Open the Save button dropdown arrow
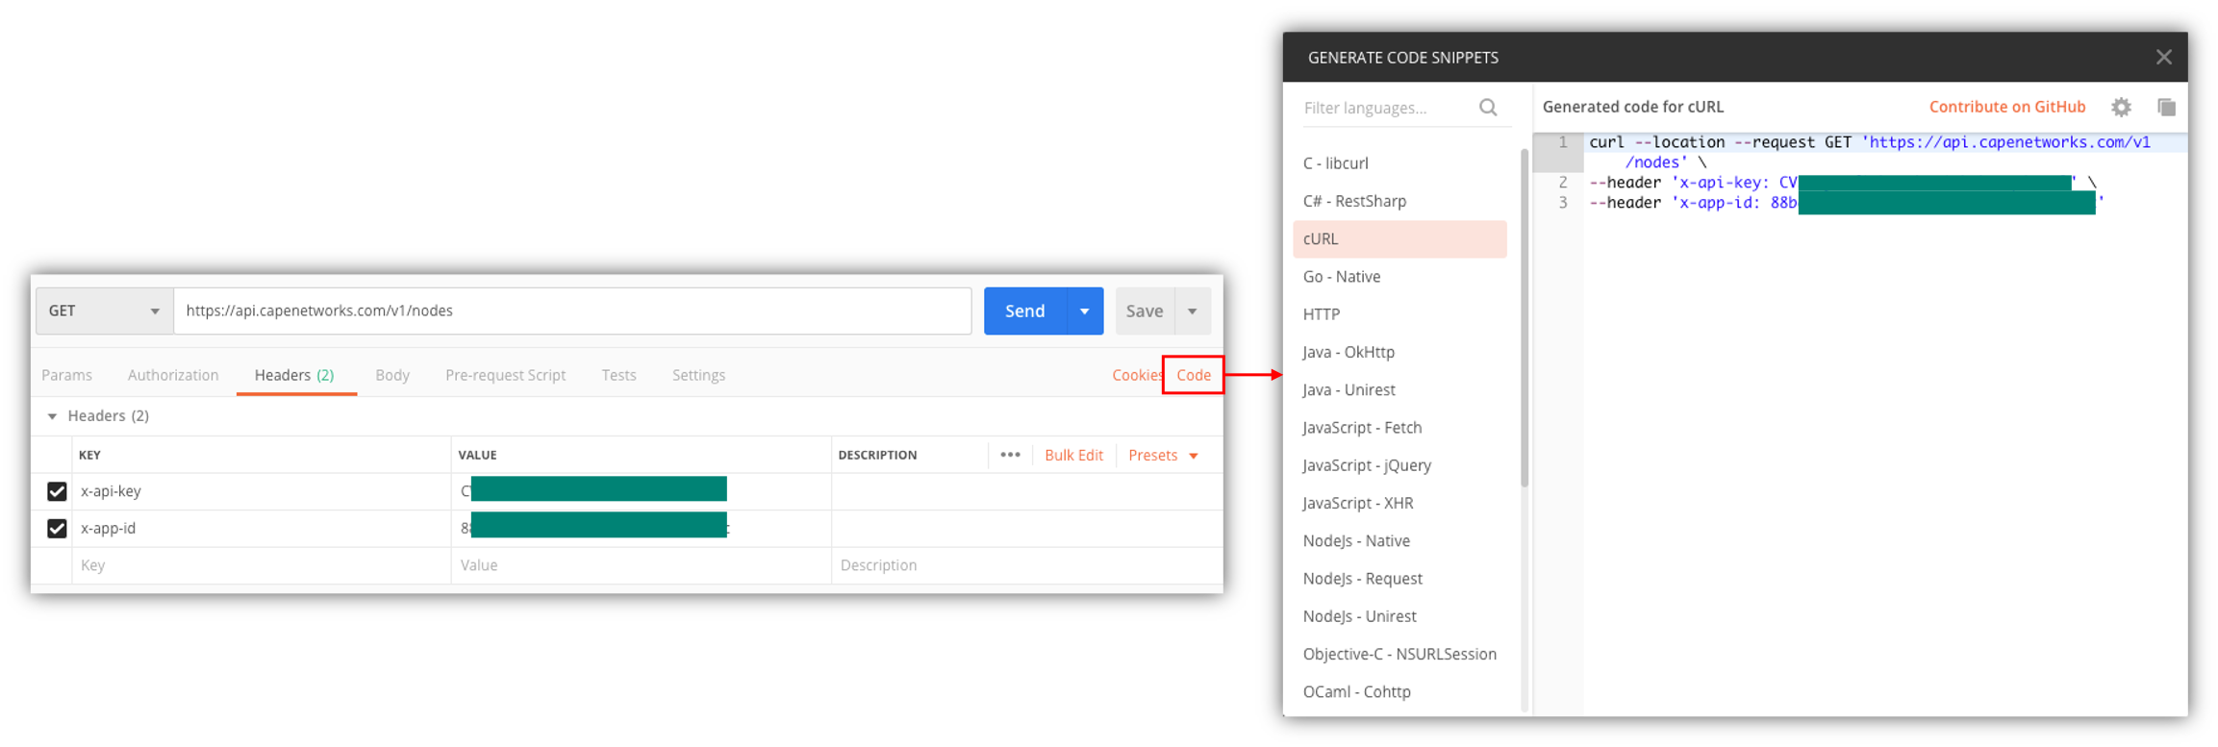 pos(1192,311)
